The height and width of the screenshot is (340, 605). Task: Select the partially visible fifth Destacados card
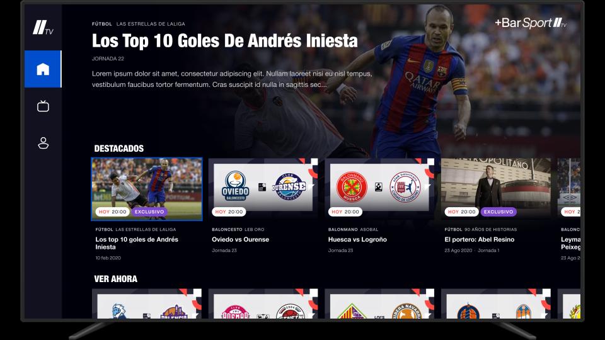click(568, 189)
